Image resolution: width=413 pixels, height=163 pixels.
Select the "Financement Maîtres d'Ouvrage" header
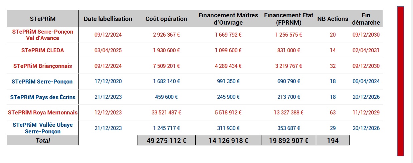click(228, 19)
